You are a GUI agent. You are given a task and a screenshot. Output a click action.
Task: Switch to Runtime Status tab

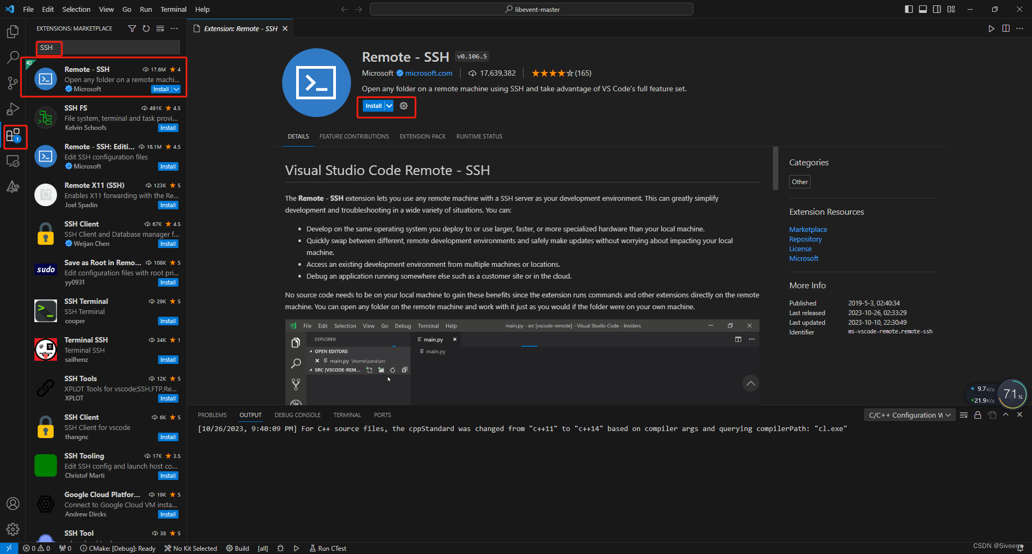point(479,136)
